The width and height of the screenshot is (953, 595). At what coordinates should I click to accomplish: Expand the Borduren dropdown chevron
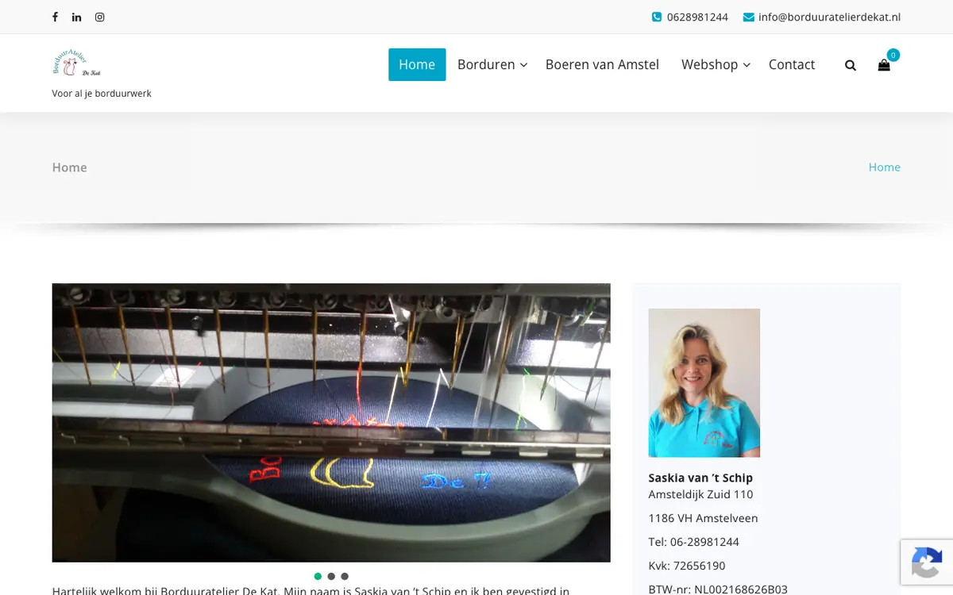pos(523,65)
